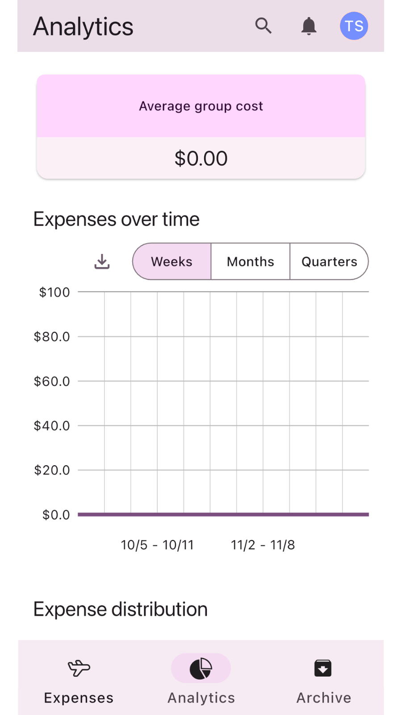Download the expenses chart data
402x715 pixels.
point(102,261)
